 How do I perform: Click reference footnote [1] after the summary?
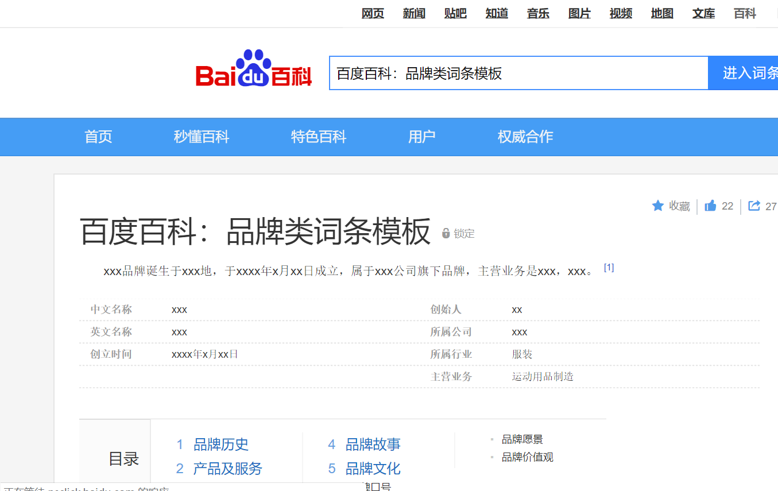click(609, 266)
